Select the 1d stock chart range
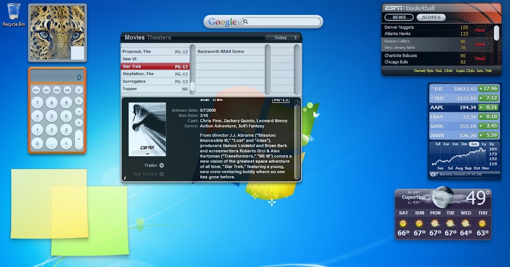 437,144
